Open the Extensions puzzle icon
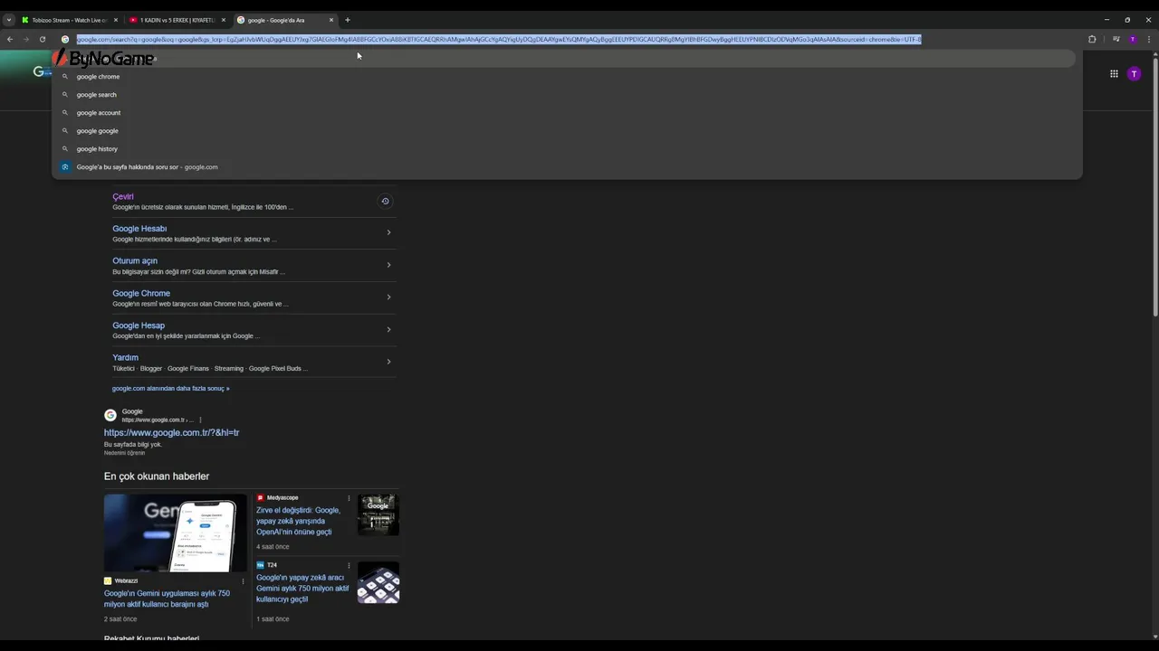The image size is (1159, 651). click(1092, 39)
